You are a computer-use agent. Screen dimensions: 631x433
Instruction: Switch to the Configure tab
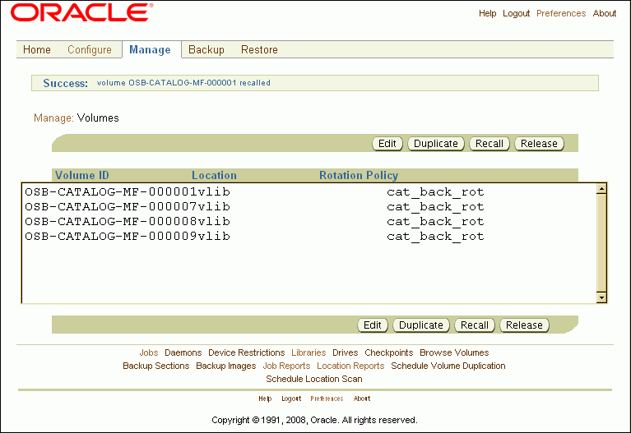click(90, 49)
